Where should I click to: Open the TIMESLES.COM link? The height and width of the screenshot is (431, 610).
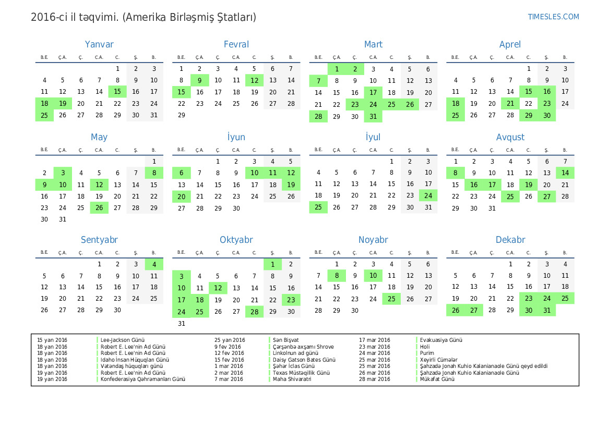tap(553, 17)
